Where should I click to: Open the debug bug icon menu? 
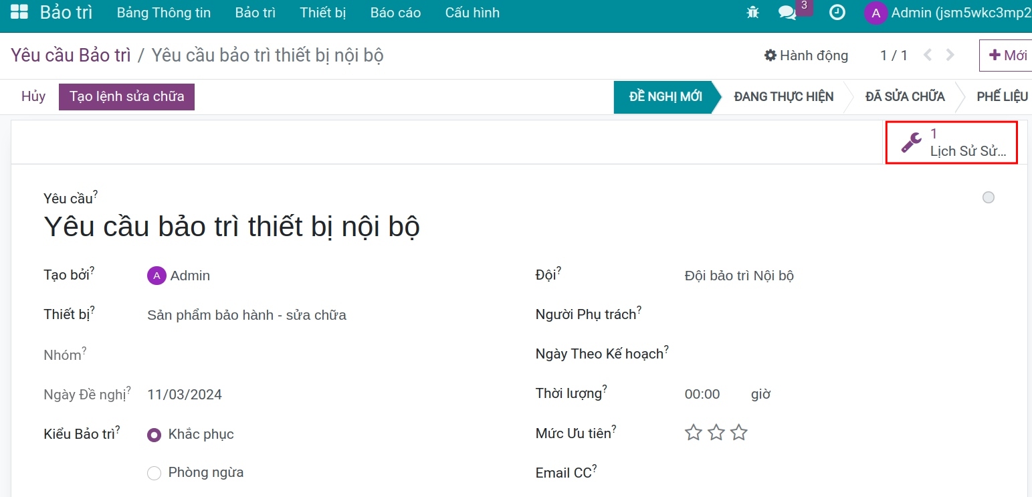coord(752,13)
